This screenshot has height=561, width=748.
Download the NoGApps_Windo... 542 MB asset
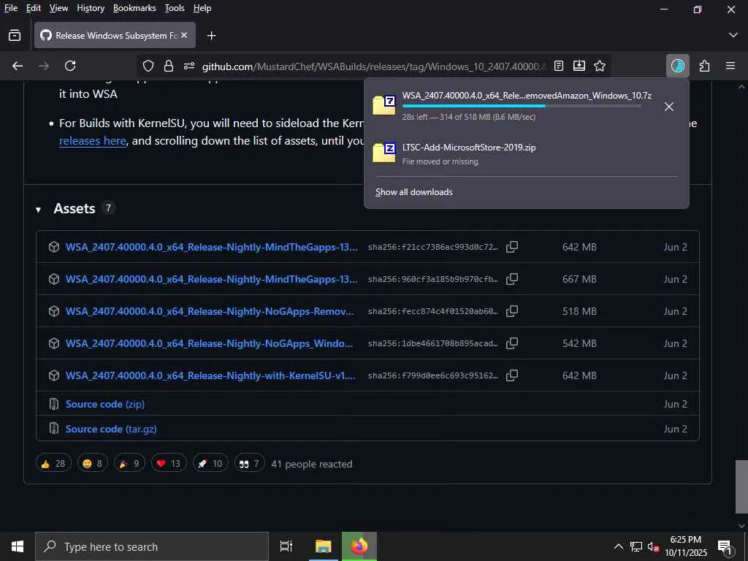click(210, 343)
